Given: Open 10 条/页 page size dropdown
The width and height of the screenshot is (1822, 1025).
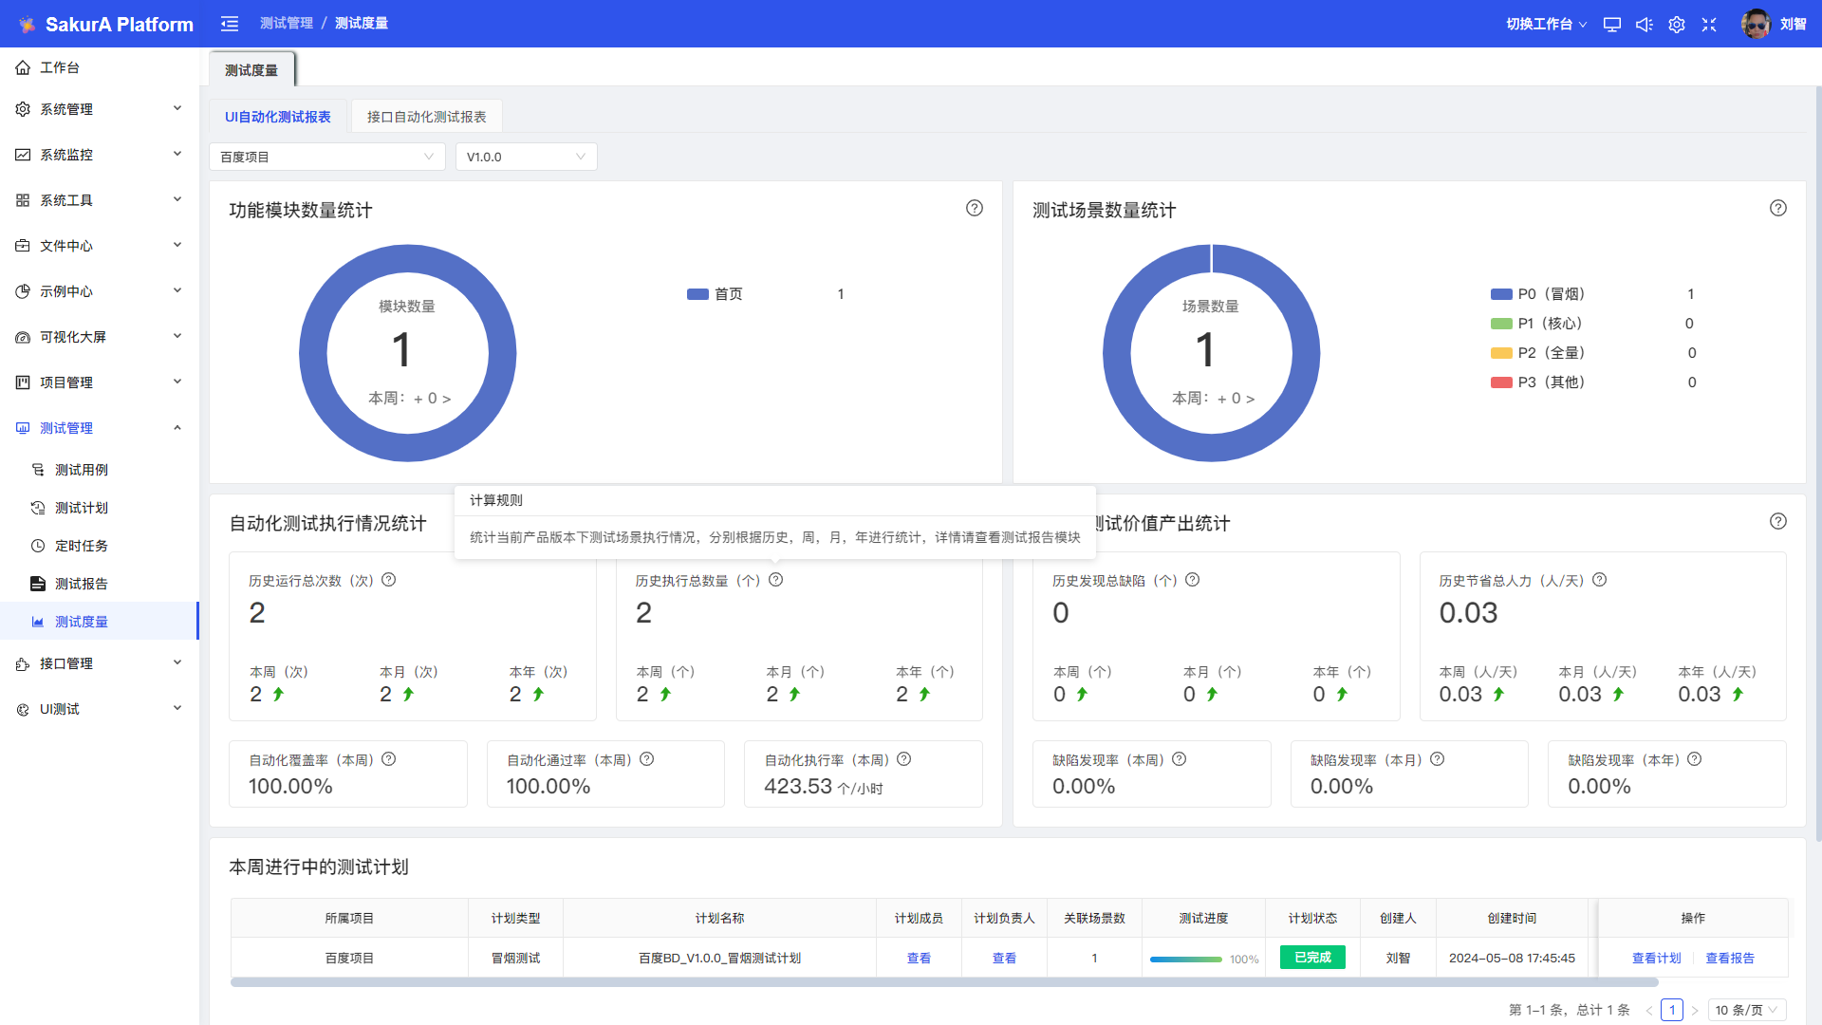Looking at the screenshot, I should [1747, 1010].
